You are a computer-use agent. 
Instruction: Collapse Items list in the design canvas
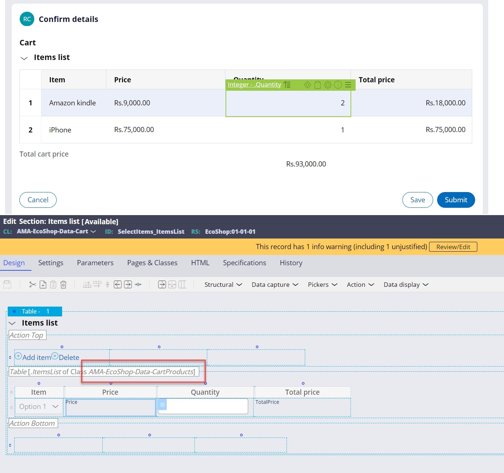(12, 323)
